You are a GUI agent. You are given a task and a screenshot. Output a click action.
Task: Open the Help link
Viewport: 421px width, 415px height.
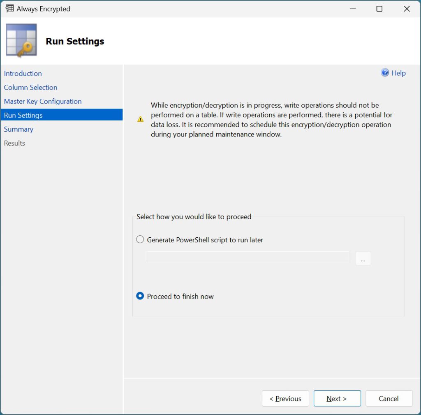coord(398,73)
